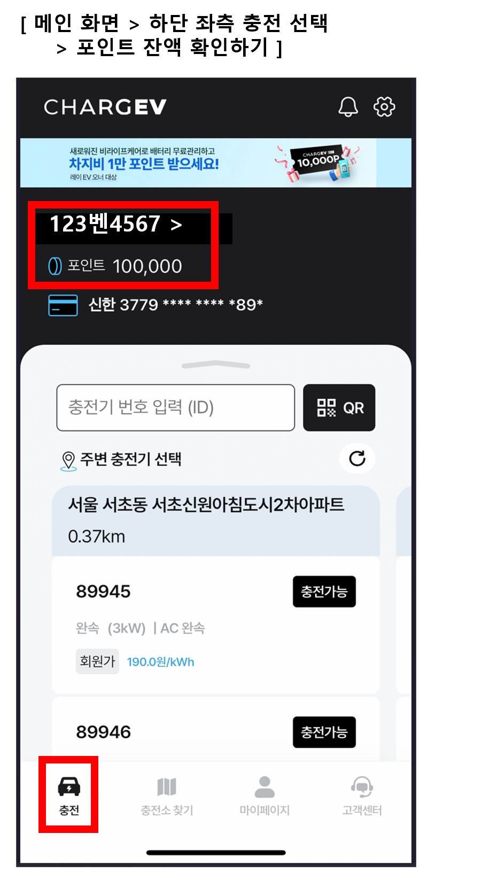Pull the bottom sheet drag handle
Screen dimensions: 497x872
216,365
